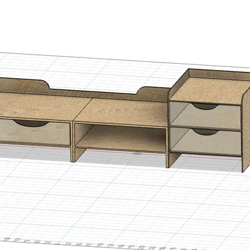Viewport: 250px width, 250px height.
Task: Select the semicircular handle cutout on left drawer
Action: coord(31,123)
